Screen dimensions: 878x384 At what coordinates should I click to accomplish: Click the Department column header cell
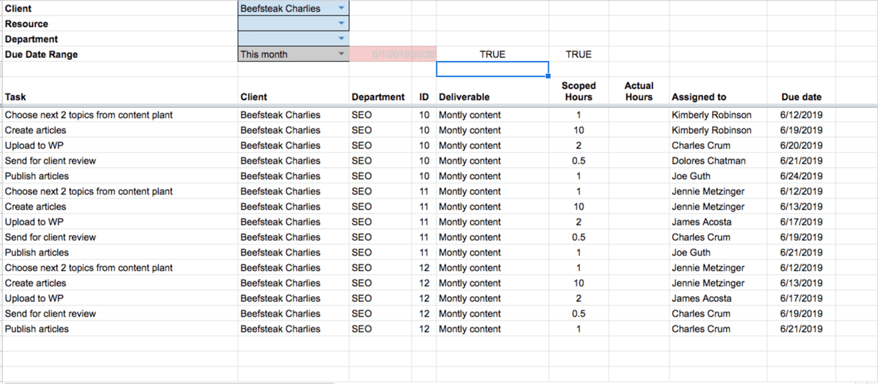click(x=378, y=97)
